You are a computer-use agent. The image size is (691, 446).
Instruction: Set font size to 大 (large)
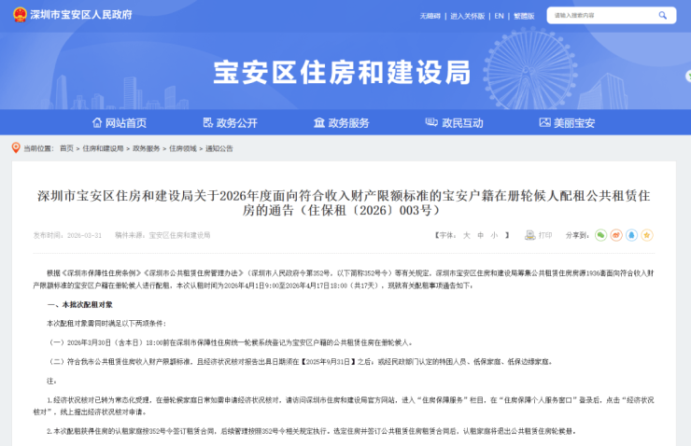coord(467,235)
